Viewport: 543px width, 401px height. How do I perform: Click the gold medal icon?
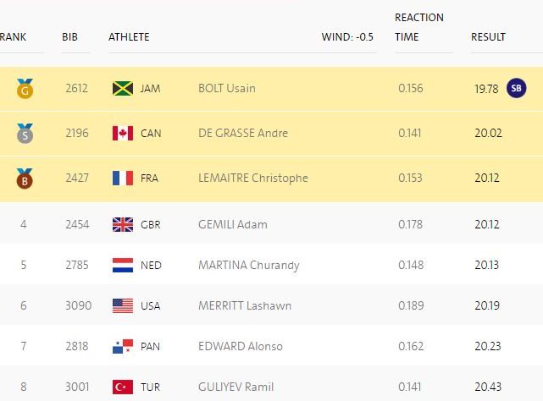click(24, 88)
